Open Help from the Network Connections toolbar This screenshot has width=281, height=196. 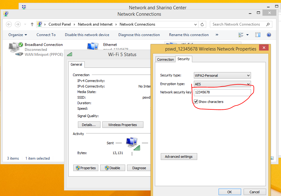(269, 35)
